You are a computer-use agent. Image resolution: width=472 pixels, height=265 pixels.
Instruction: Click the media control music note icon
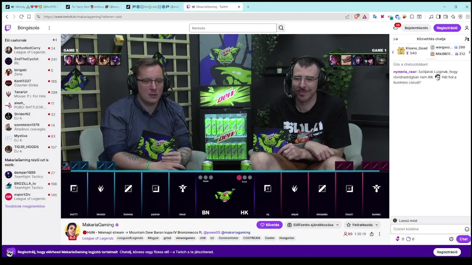point(431,17)
